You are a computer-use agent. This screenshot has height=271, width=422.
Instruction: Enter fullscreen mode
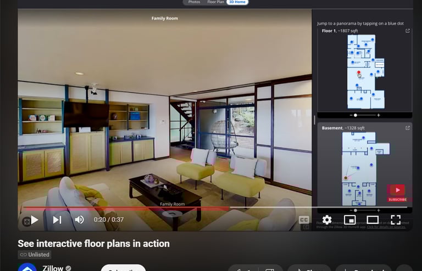pos(396,219)
